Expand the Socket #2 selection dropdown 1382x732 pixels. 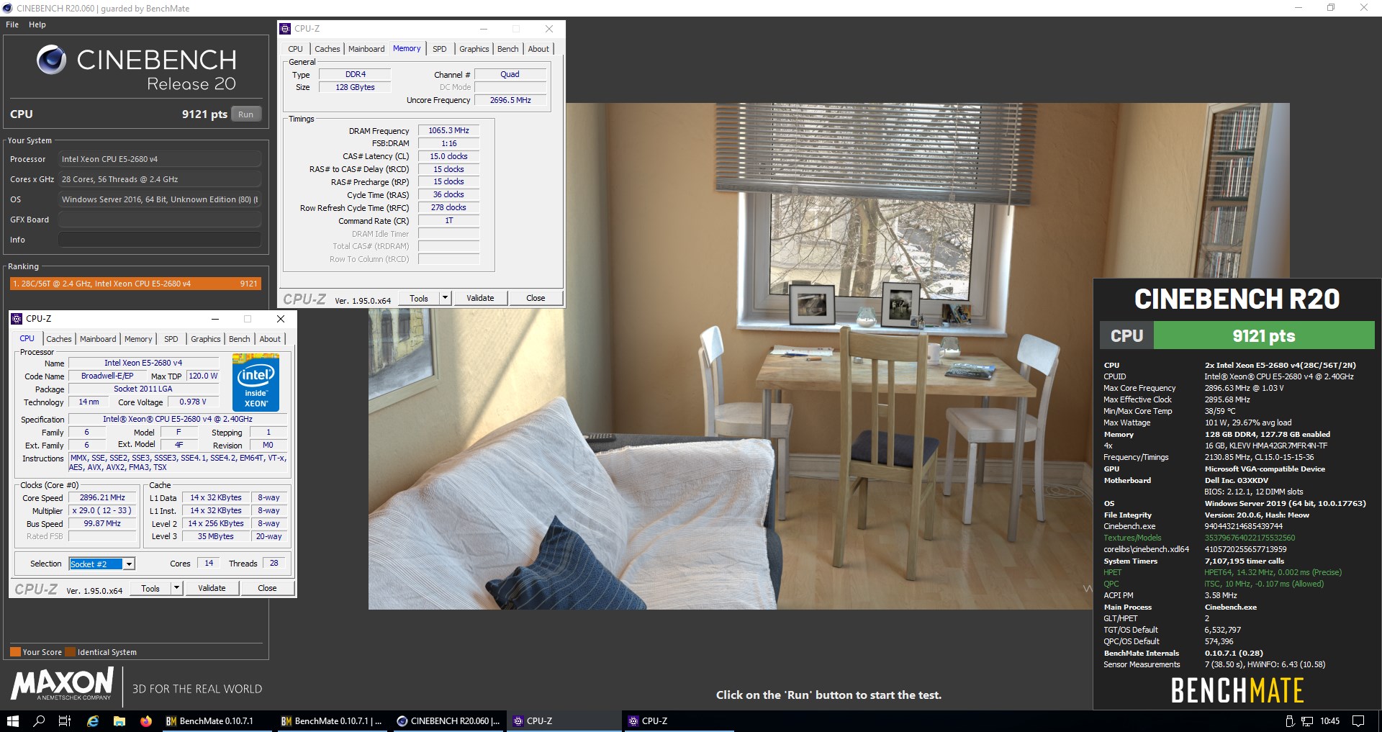129,564
